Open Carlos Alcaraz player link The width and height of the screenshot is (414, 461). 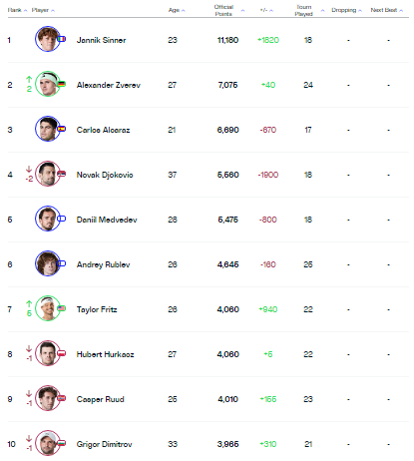[103, 130]
